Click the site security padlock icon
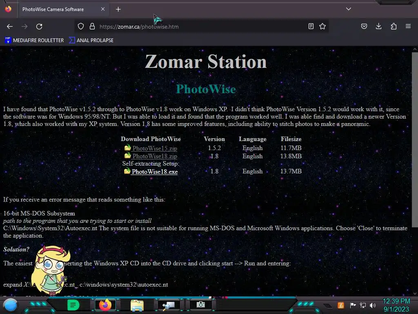 tap(92, 26)
